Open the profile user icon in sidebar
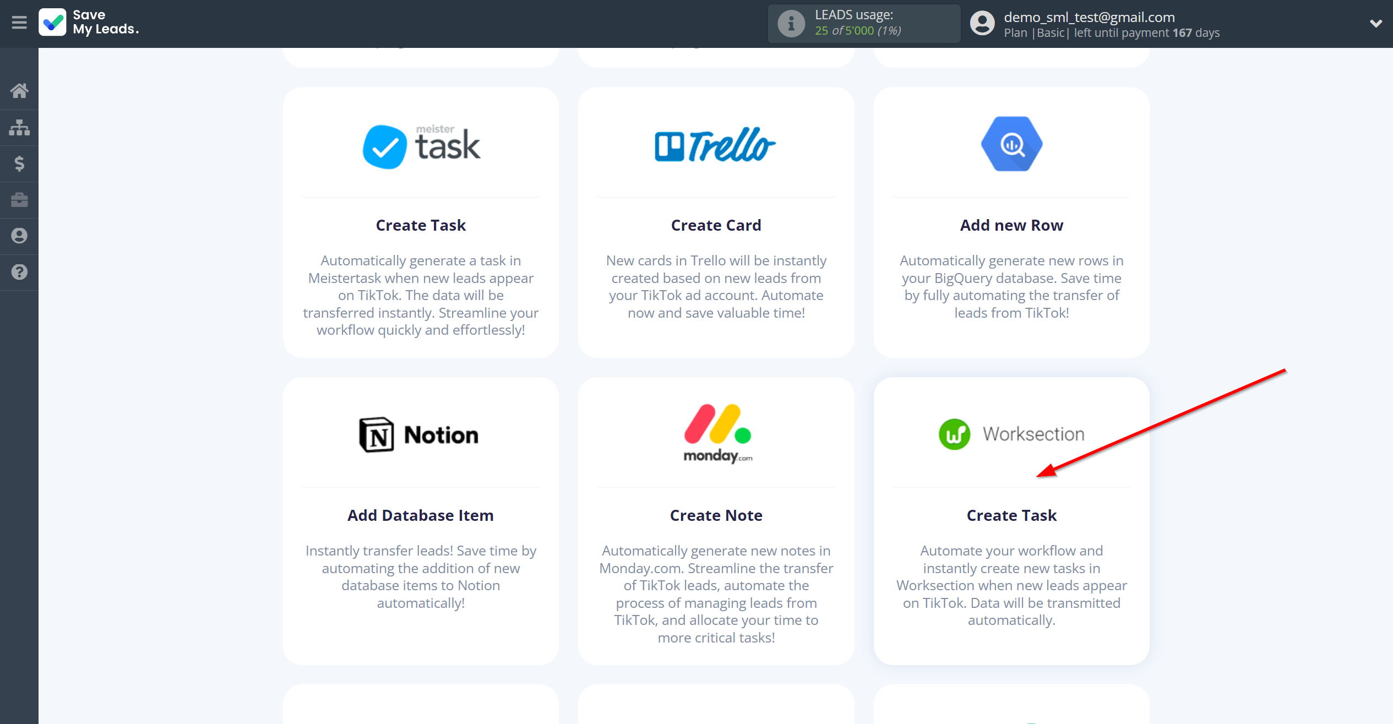Image resolution: width=1393 pixels, height=724 pixels. tap(19, 236)
